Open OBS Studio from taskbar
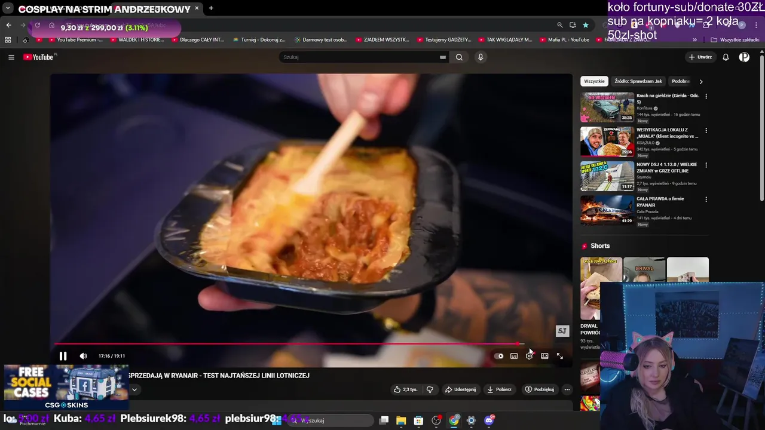Image resolution: width=765 pixels, height=430 pixels. (x=436, y=420)
